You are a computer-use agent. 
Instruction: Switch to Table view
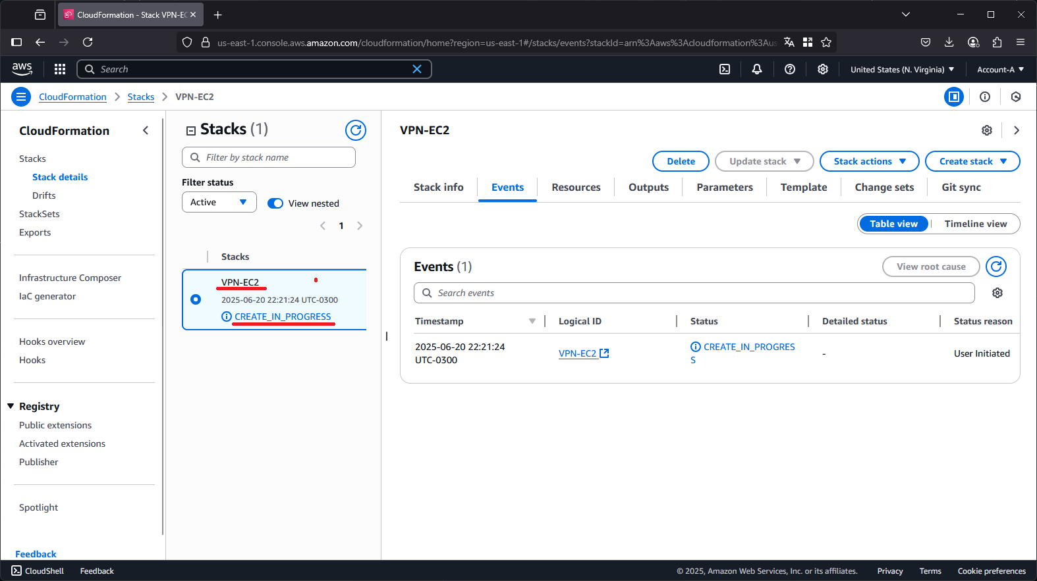tap(893, 224)
